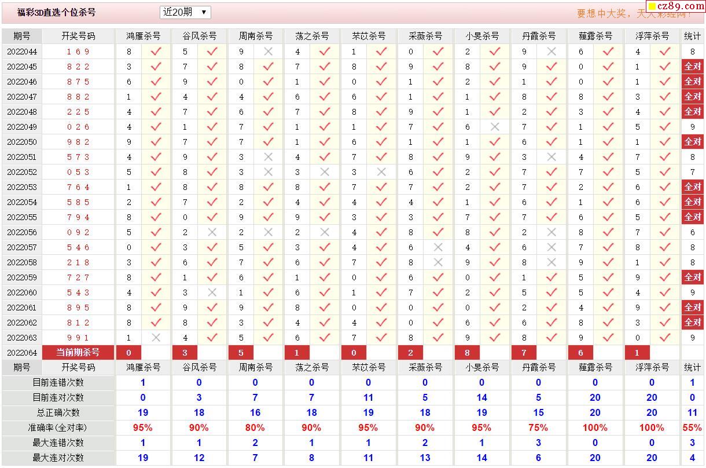Image resolution: width=706 pixels, height=468 pixels.
Task: Click the 55% accuracy in 统计 column
Action: tap(692, 427)
